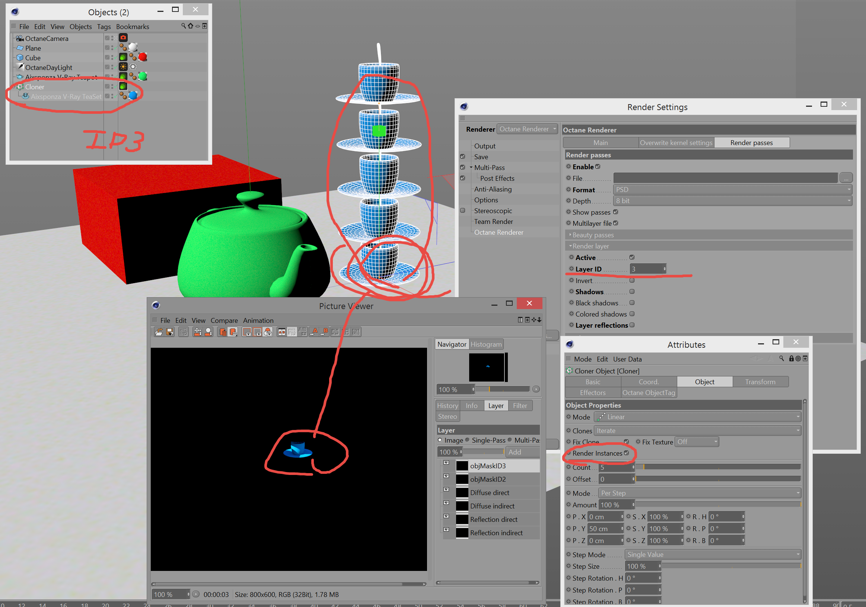Click the Open folder icon in Picture Viewer

(x=159, y=332)
